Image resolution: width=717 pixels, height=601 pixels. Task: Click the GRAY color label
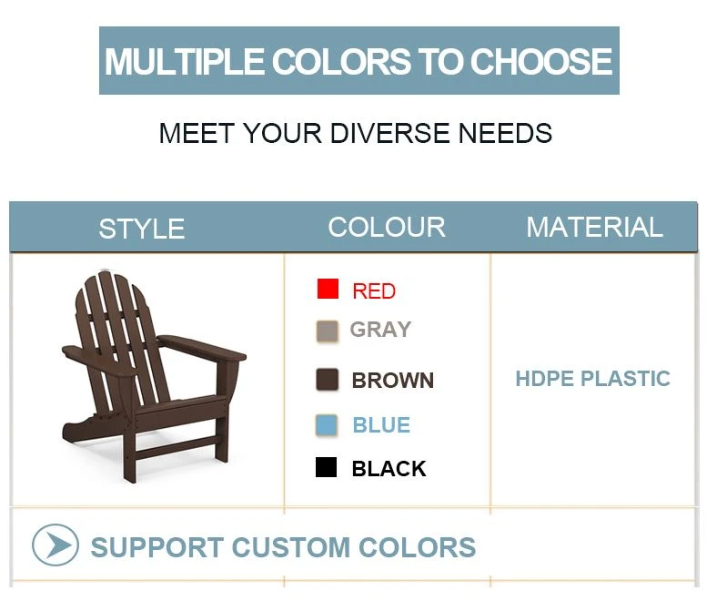(x=380, y=330)
